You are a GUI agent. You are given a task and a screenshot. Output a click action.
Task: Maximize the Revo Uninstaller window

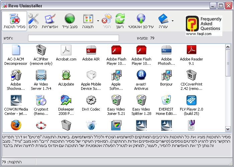221,6
